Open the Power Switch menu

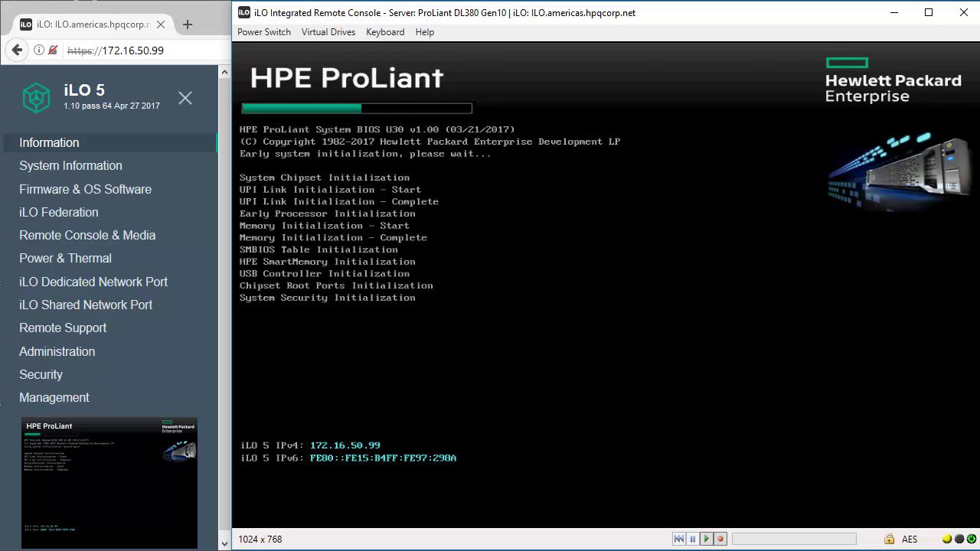264,32
